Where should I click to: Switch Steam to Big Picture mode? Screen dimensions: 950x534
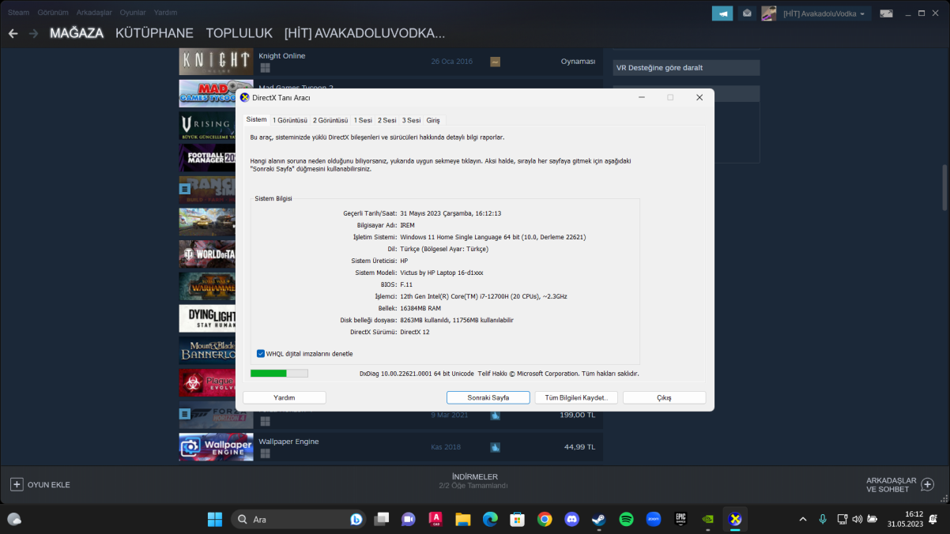coord(886,13)
